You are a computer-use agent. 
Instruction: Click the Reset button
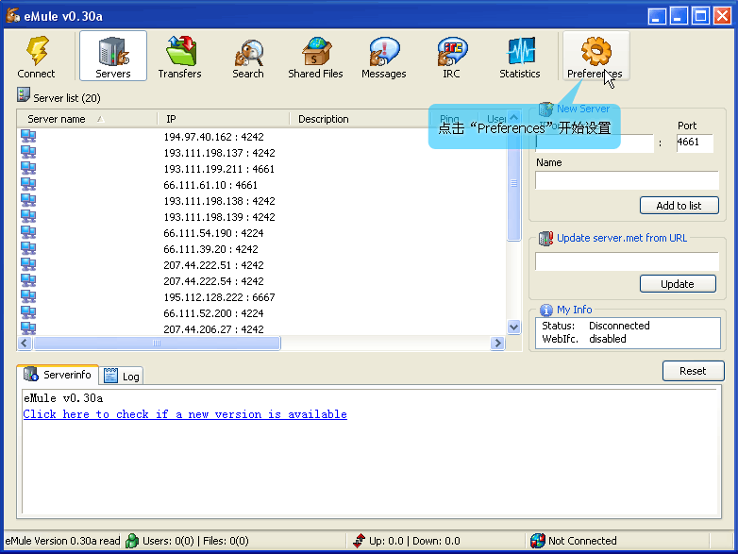[693, 371]
